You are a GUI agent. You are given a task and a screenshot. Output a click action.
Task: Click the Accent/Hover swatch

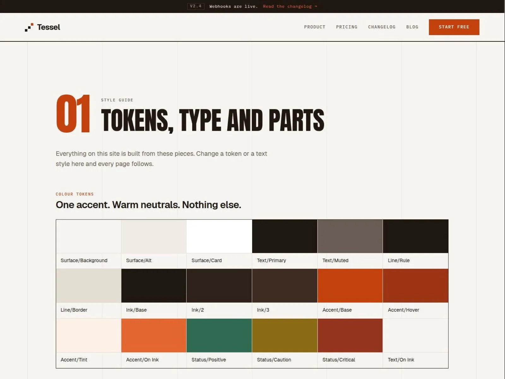pyautogui.click(x=416, y=286)
